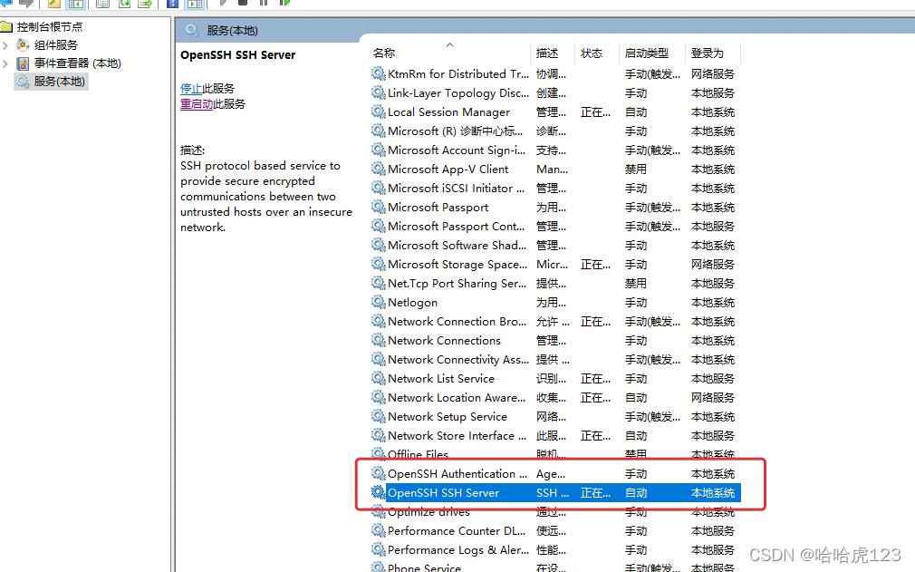Open 事件查看器 (本地) in the tree
Viewport: 915px width, 572px height.
coord(78,63)
